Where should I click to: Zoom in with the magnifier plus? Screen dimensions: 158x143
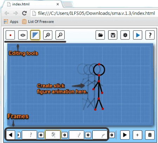coord(48,35)
